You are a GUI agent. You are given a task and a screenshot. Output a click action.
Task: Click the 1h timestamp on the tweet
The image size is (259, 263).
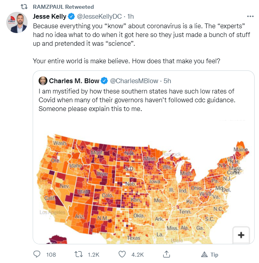point(131,16)
